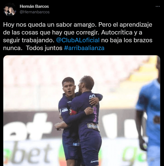Viewport: 164px width, 166px height.
Task: Click the words 'Autocrítica y a'
Action: 121,33
